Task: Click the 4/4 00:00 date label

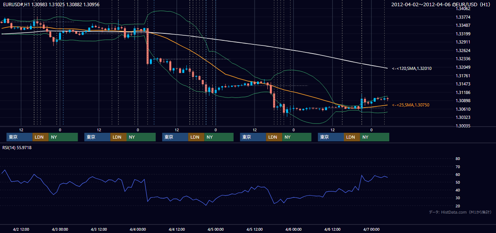Action: (x=138, y=229)
